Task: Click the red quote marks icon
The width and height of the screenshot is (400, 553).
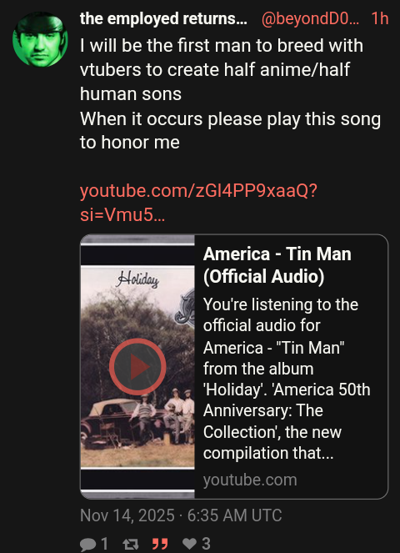Action: [160, 544]
